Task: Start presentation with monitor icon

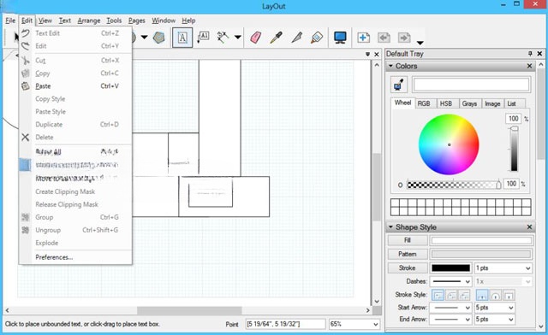Action: tap(340, 38)
